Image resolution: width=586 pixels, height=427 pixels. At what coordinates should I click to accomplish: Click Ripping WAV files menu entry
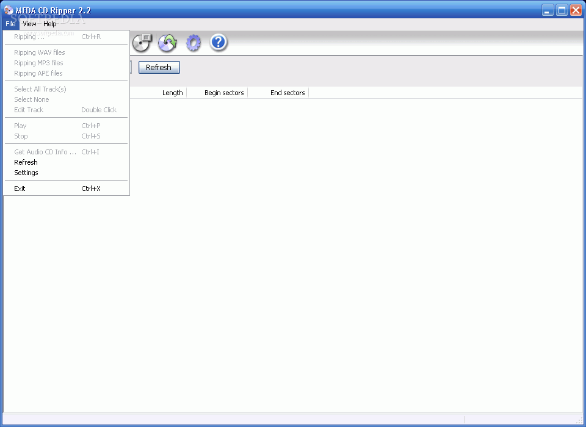pyautogui.click(x=66, y=52)
